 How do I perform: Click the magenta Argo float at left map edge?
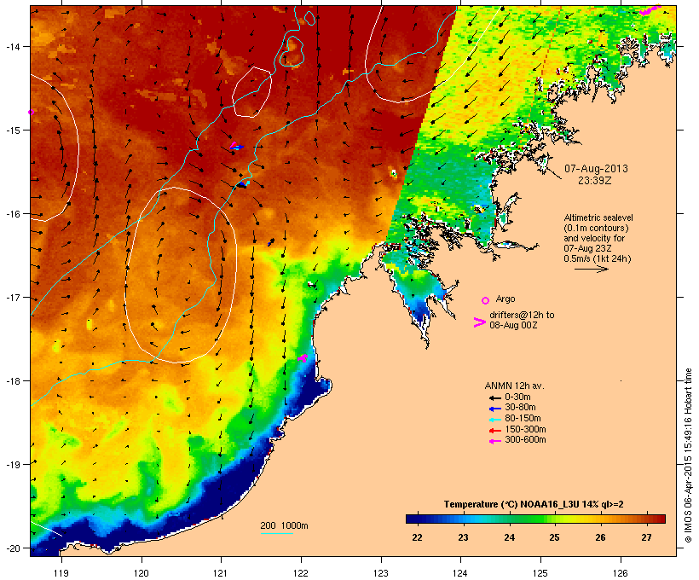31,112
